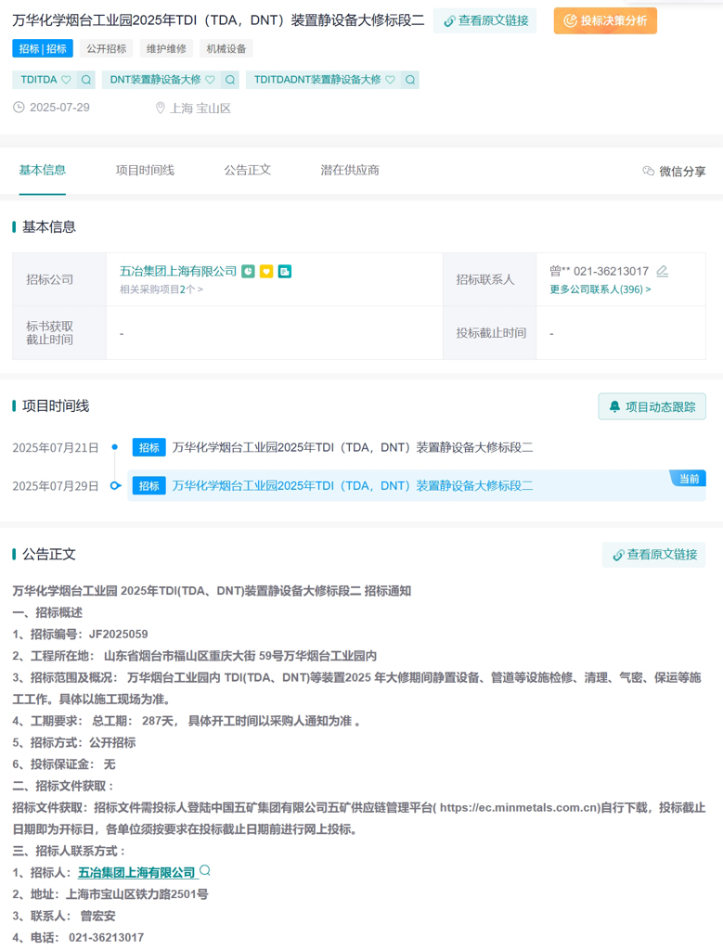This screenshot has height=950, width=723.
Task: Switch to 公告正文 tab
Action: point(247,171)
